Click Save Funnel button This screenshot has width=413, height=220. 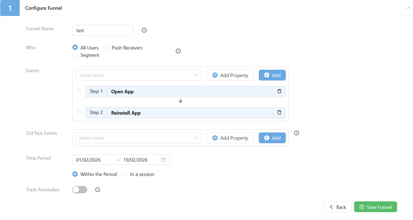375,207
